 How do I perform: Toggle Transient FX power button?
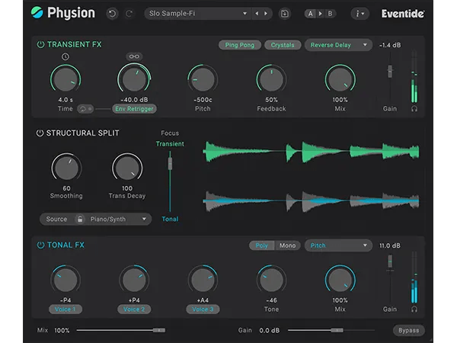click(40, 45)
